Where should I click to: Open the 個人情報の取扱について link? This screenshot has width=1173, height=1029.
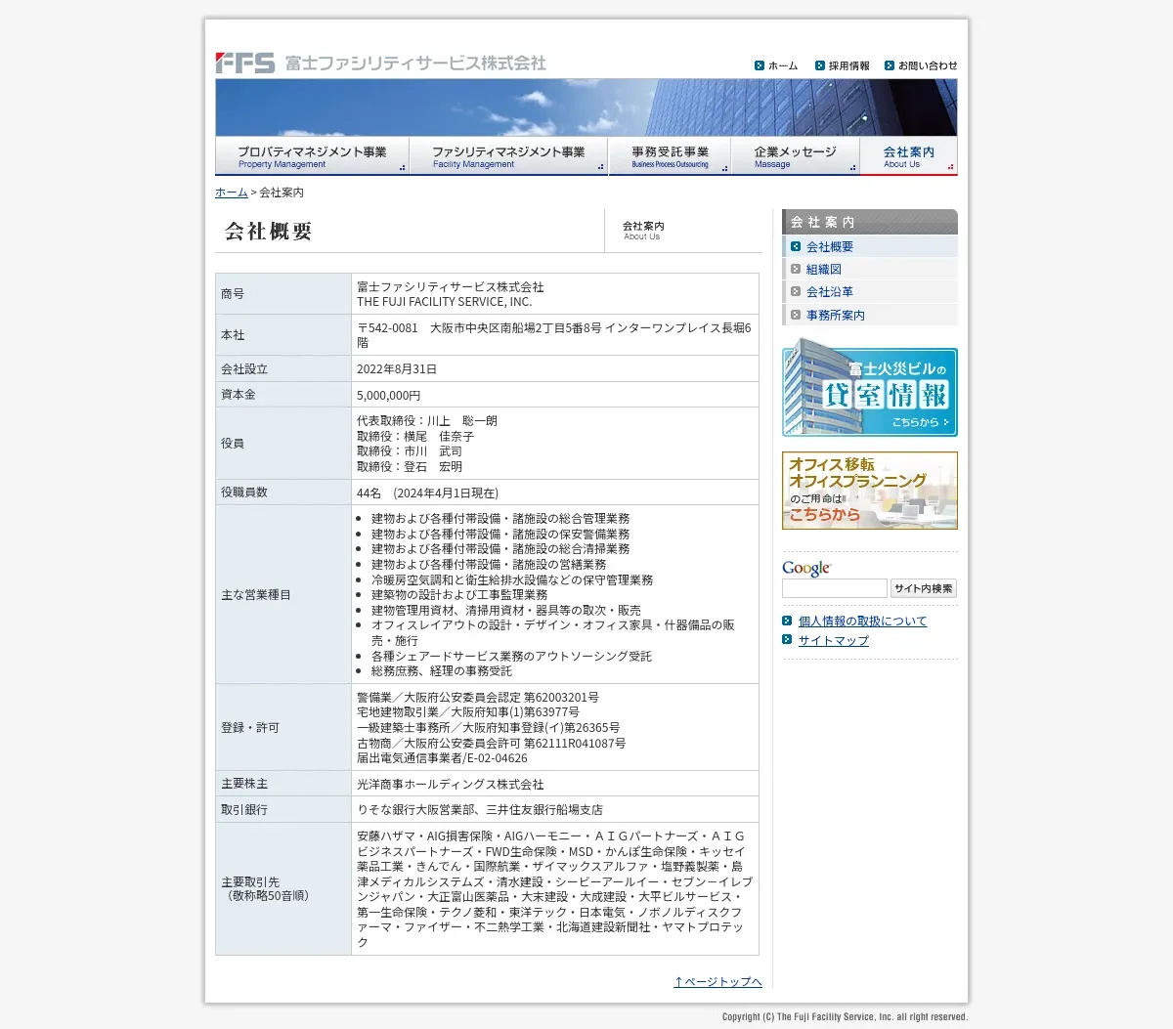coord(862,621)
